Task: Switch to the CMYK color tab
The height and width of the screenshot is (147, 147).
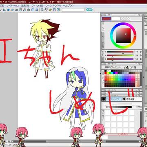Action: (103, 45)
